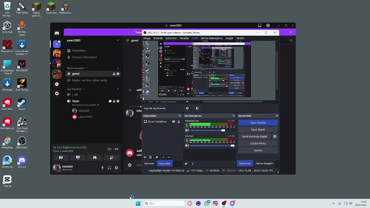The image size is (370, 208).
Task: Create a new text channel under Metin Kanalları
Action: [118, 68]
